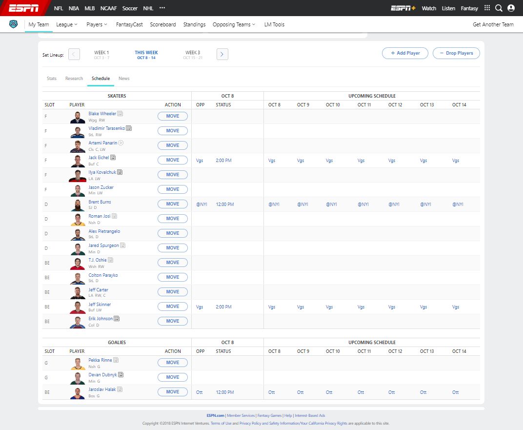Click news icon beside Jack Eichel
523x430 pixels.
click(x=113, y=158)
